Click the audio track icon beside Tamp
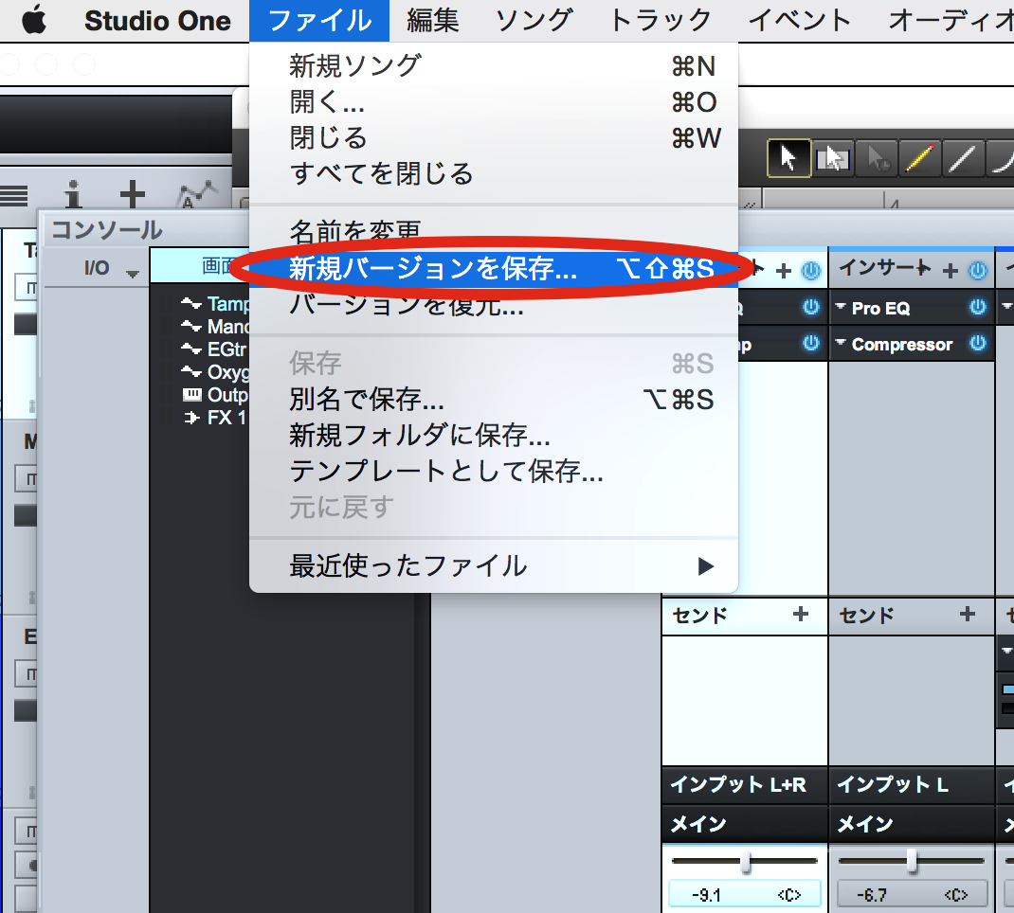 click(191, 303)
